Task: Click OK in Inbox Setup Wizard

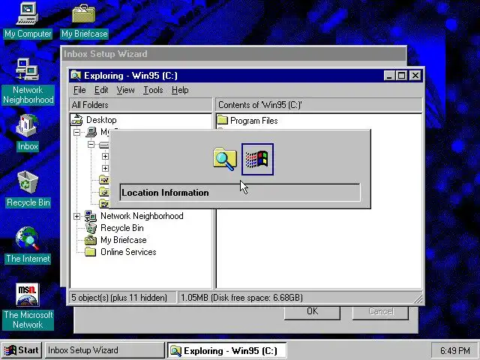Action: click(312, 312)
